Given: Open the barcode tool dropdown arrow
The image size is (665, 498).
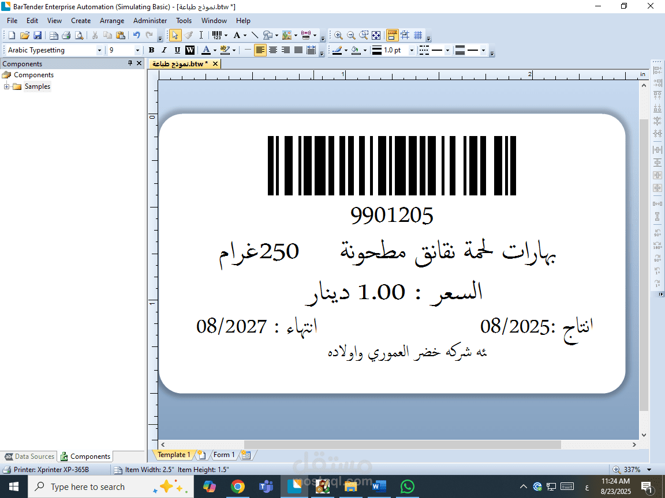Looking at the screenshot, I should point(226,36).
